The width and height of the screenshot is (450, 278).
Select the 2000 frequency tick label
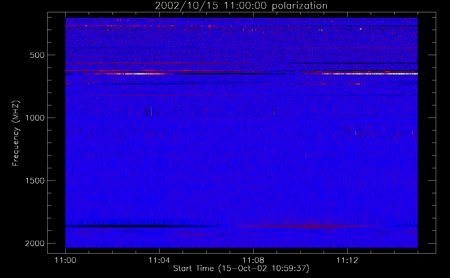(35, 244)
